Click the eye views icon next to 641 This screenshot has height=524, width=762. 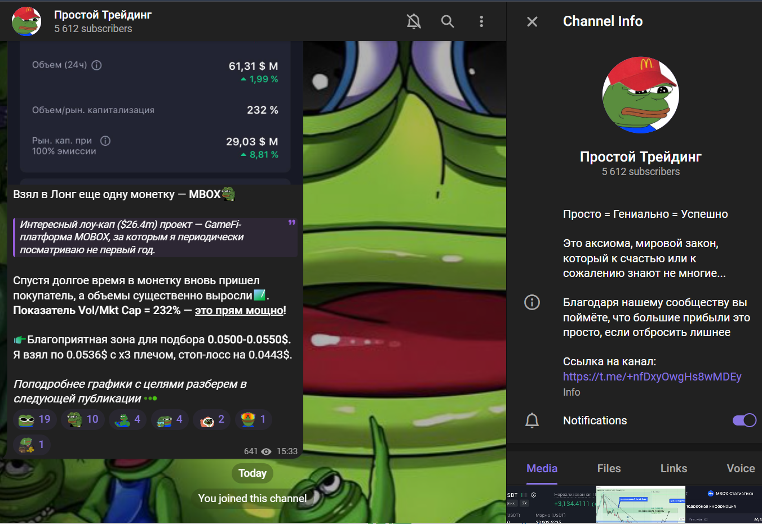(x=267, y=451)
